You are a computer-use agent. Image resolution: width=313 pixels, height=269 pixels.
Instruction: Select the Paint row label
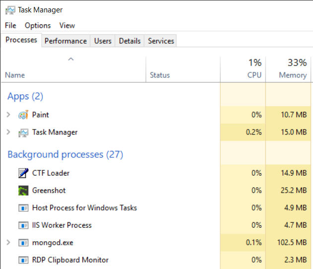(41, 115)
